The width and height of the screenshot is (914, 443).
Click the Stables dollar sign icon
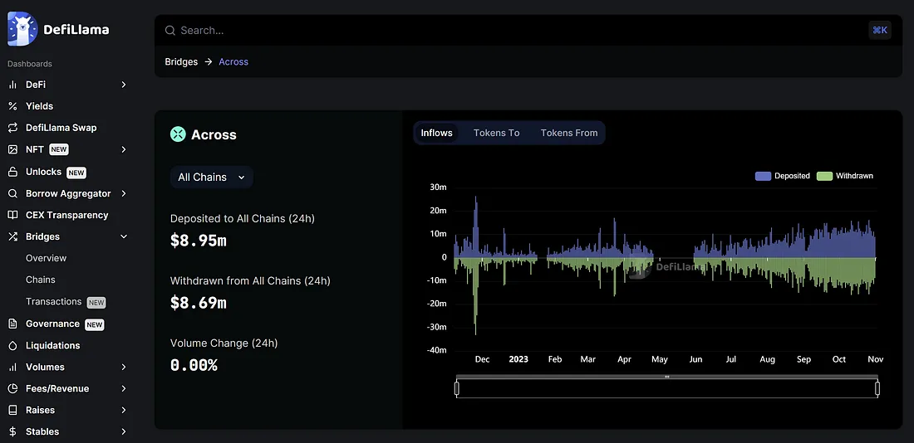(x=12, y=431)
